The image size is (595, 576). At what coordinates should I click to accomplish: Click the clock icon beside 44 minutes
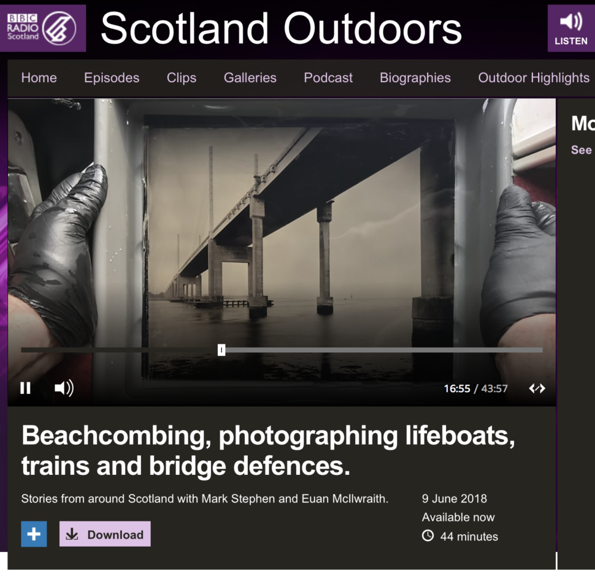coord(428,536)
